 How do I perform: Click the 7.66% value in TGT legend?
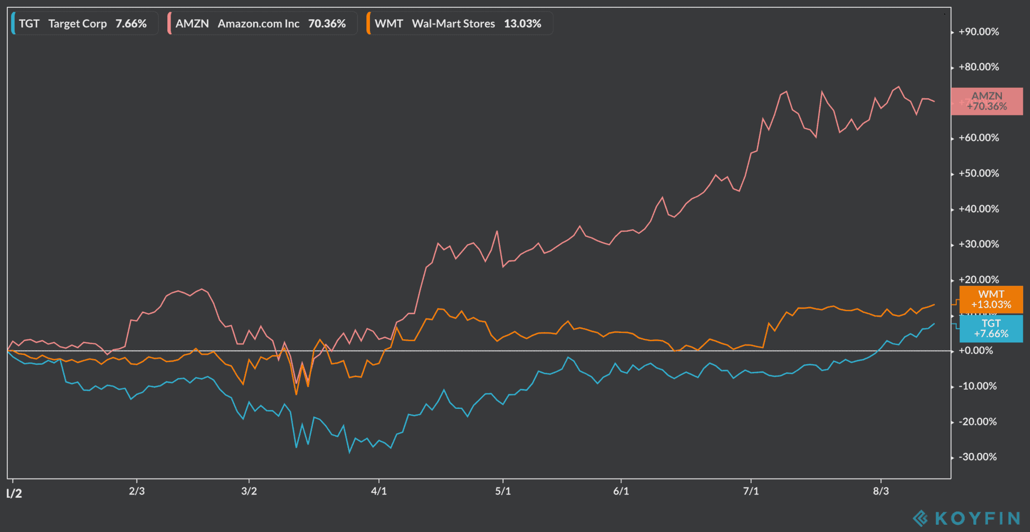[x=131, y=23]
